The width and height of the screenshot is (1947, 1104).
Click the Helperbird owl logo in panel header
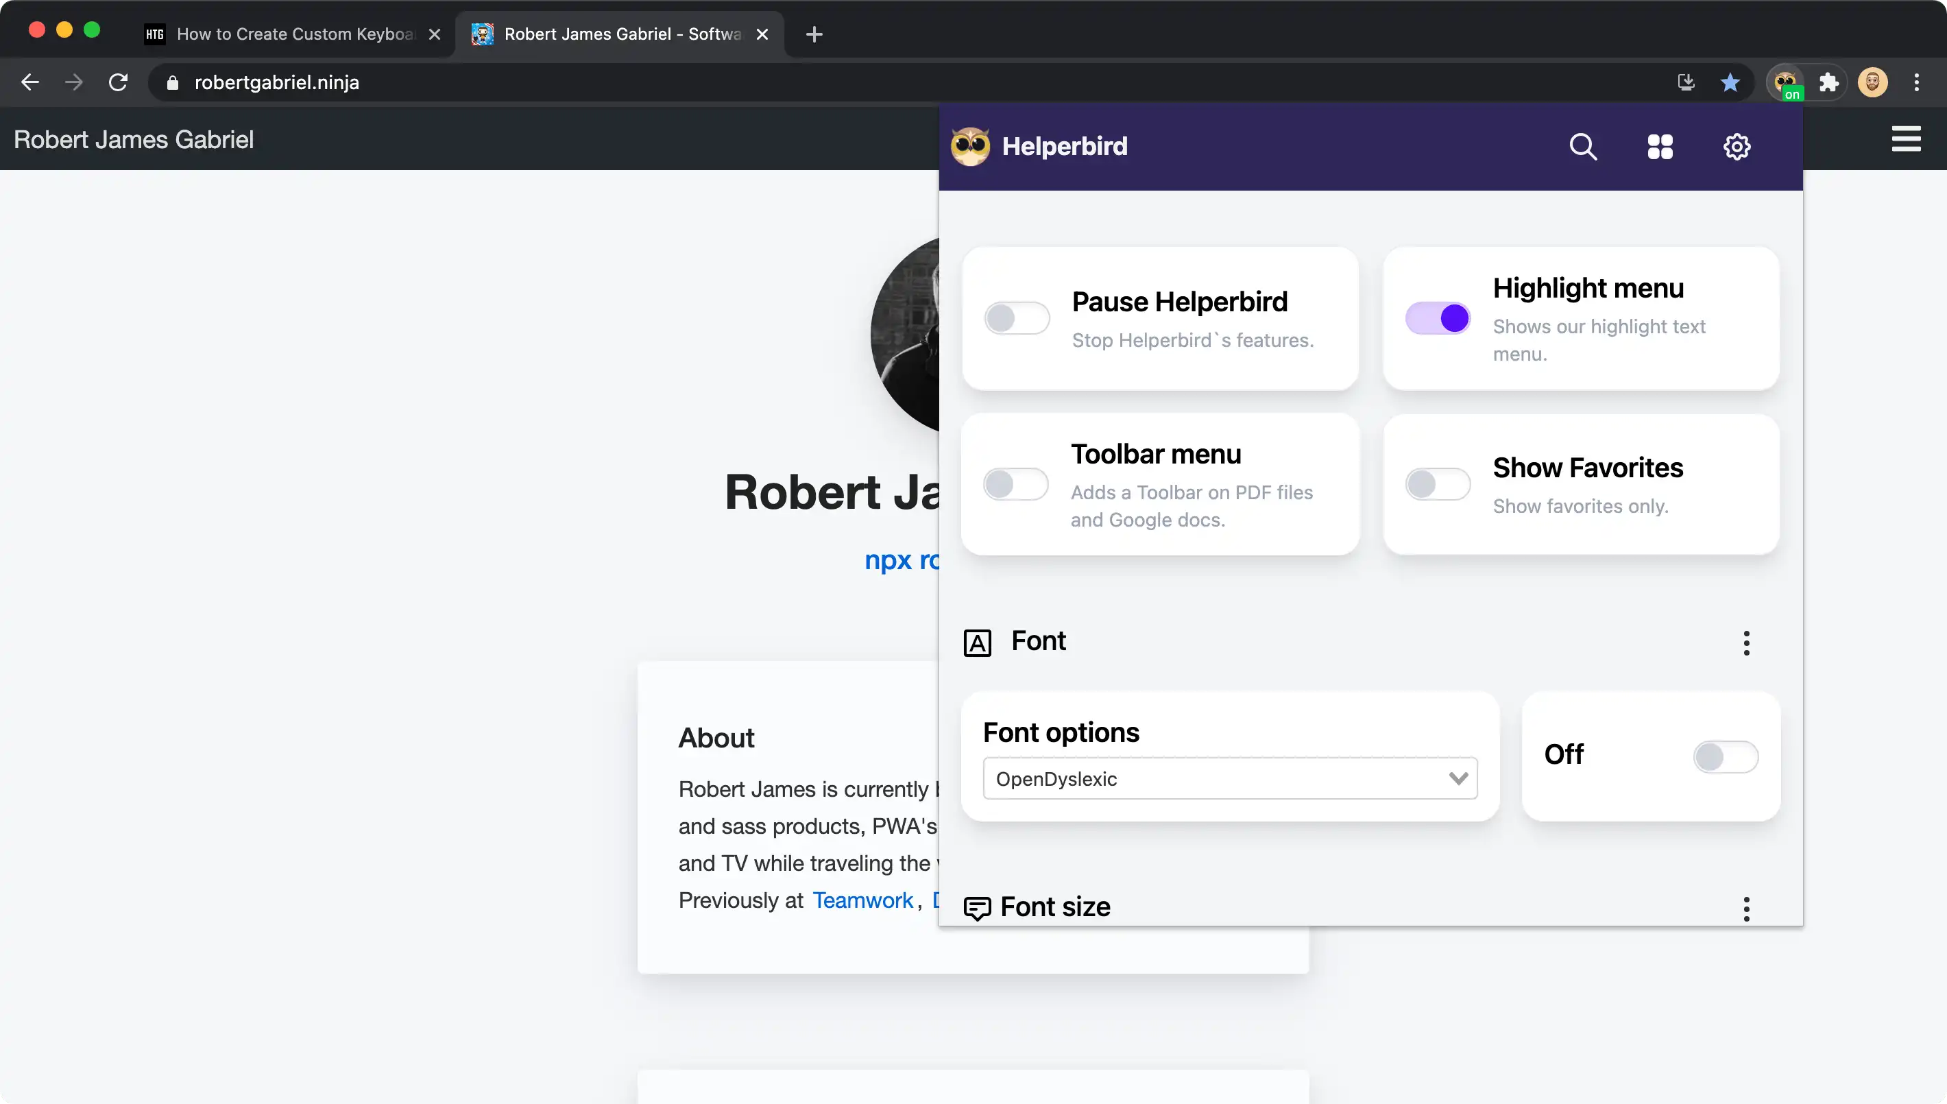click(970, 145)
